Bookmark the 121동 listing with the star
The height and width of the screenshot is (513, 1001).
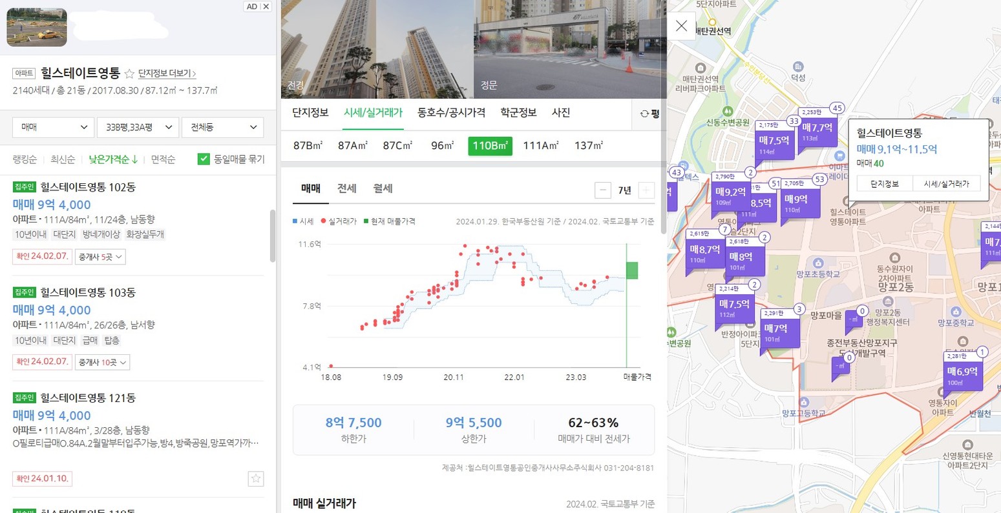pyautogui.click(x=256, y=478)
